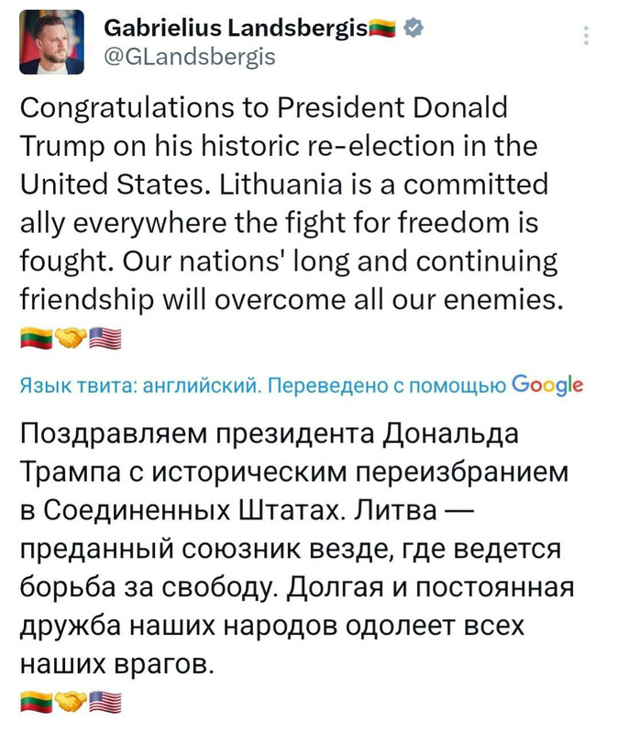Open the @GLandsbergis handle link

point(190,57)
